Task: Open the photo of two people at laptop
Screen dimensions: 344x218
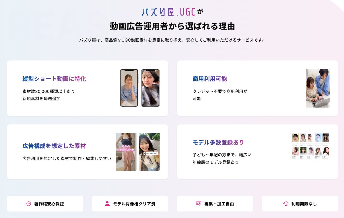Action: tap(318, 88)
